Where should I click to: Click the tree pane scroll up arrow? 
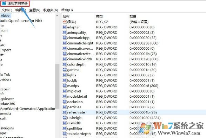pyautogui.click(x=57, y=16)
